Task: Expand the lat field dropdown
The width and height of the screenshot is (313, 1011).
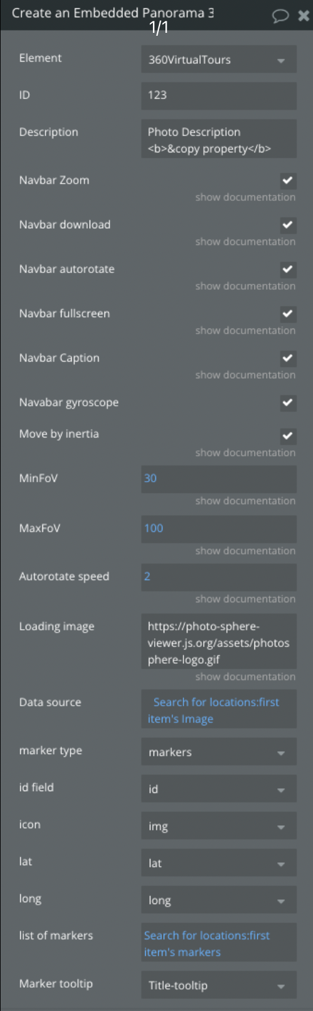Action: [x=219, y=863]
